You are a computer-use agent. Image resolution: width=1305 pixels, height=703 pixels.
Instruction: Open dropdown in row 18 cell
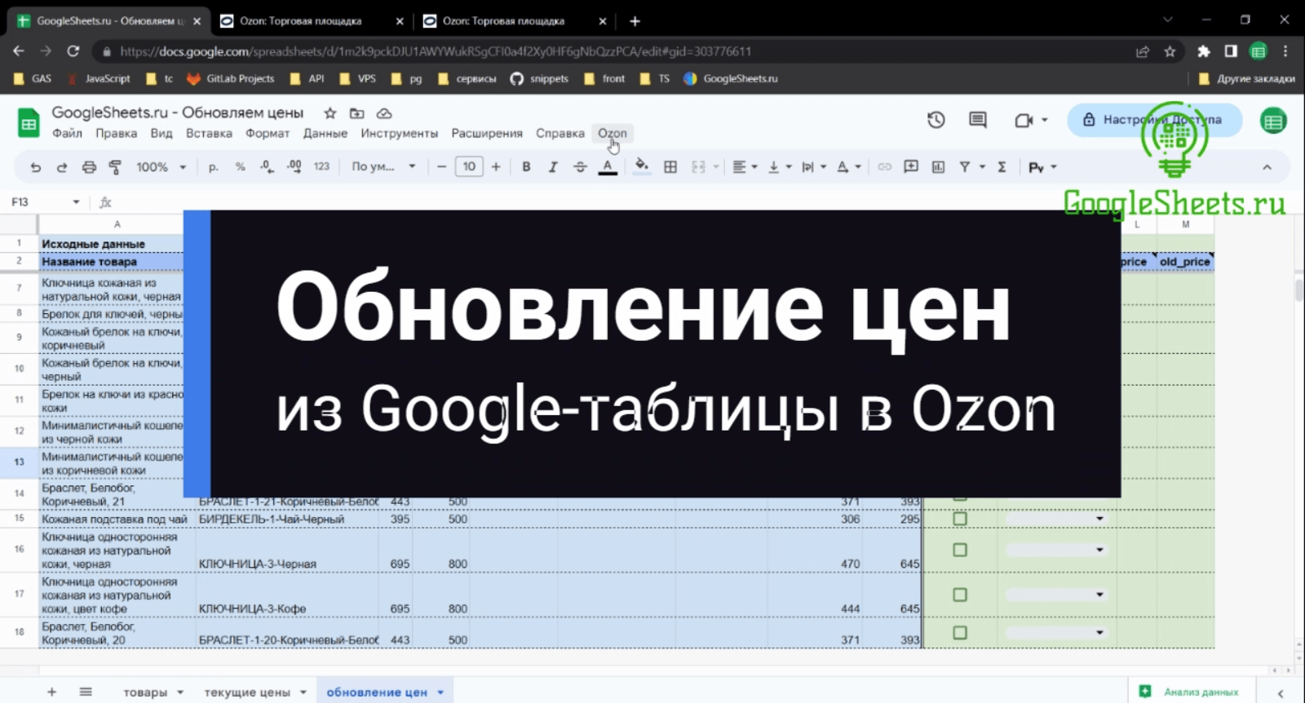click(x=1099, y=633)
